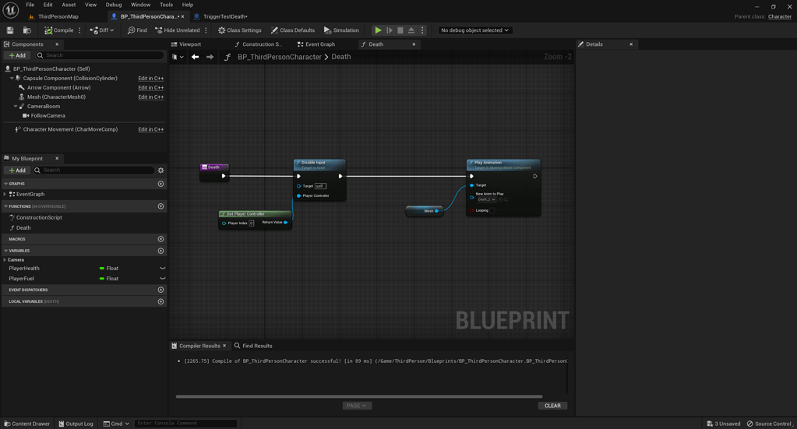
Task: Add a new variable with plus icon
Action: pyautogui.click(x=160, y=251)
